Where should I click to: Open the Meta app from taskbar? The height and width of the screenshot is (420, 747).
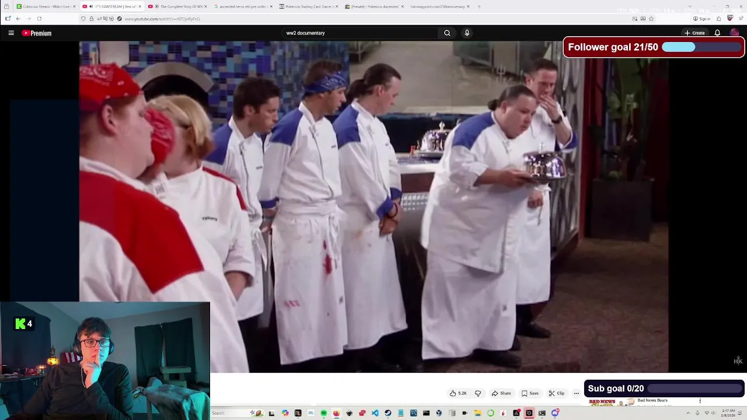coord(310,413)
